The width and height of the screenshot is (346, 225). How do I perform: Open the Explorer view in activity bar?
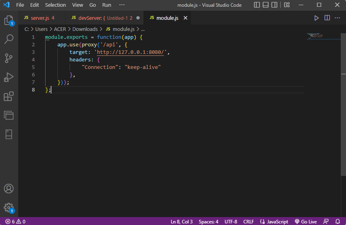(9, 20)
